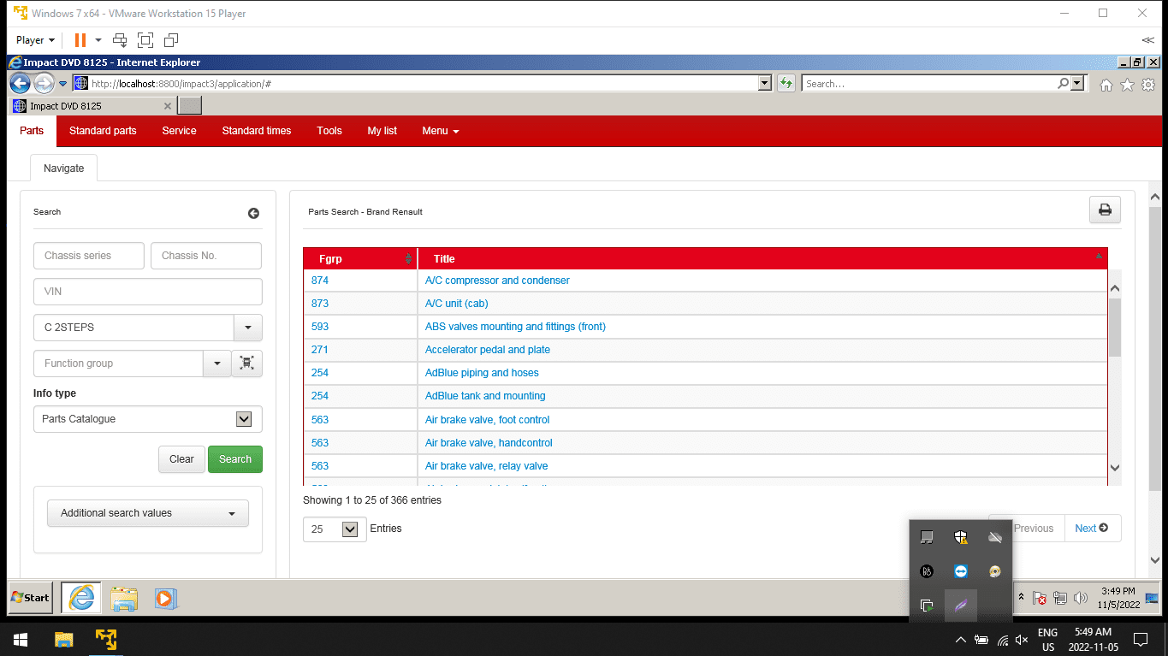
Task: Open the Standard times menu item
Action: [257, 131]
